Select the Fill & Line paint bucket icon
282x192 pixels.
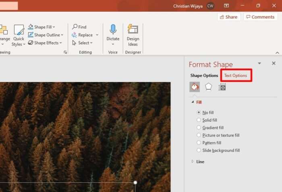point(195,87)
